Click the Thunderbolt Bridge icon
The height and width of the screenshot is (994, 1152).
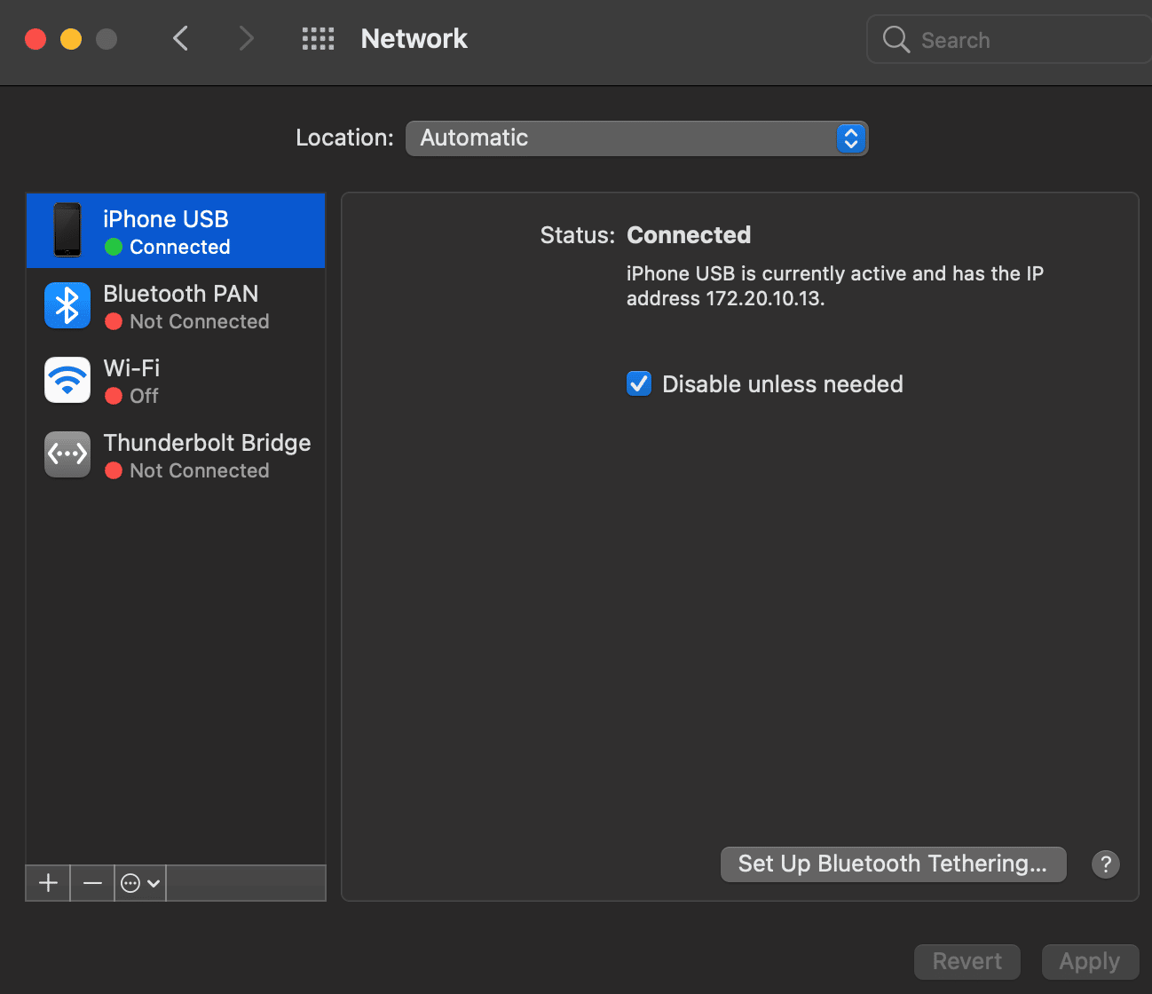pos(67,454)
